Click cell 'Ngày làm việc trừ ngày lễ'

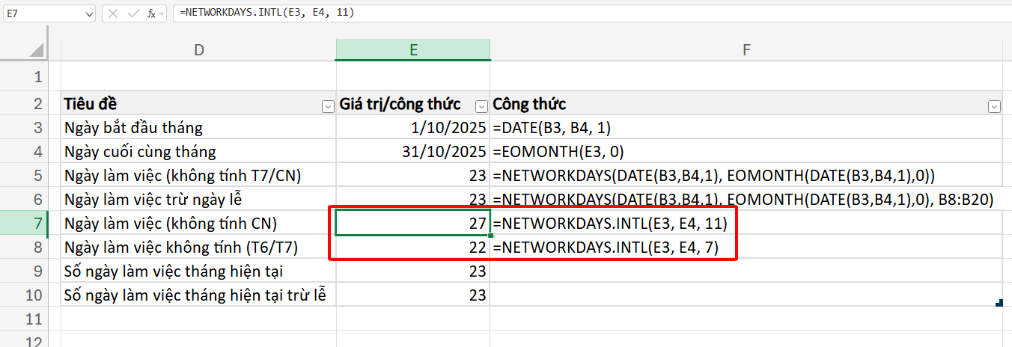point(198,199)
